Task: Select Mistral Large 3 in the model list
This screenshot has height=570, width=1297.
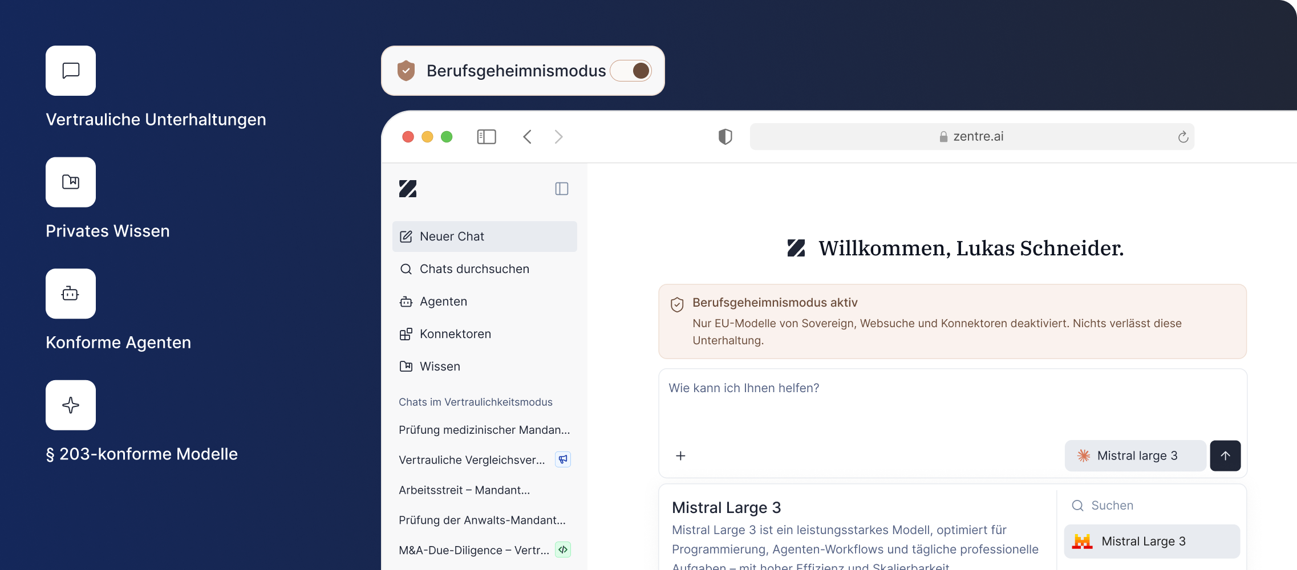Action: (1152, 541)
